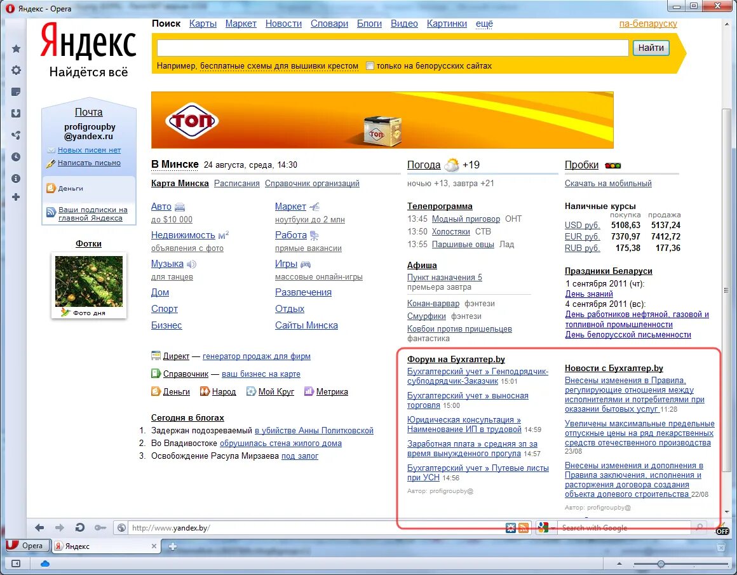Image resolution: width=737 pixels, height=575 pixels.
Task: Click the password key Wand icon
Action: click(x=100, y=527)
